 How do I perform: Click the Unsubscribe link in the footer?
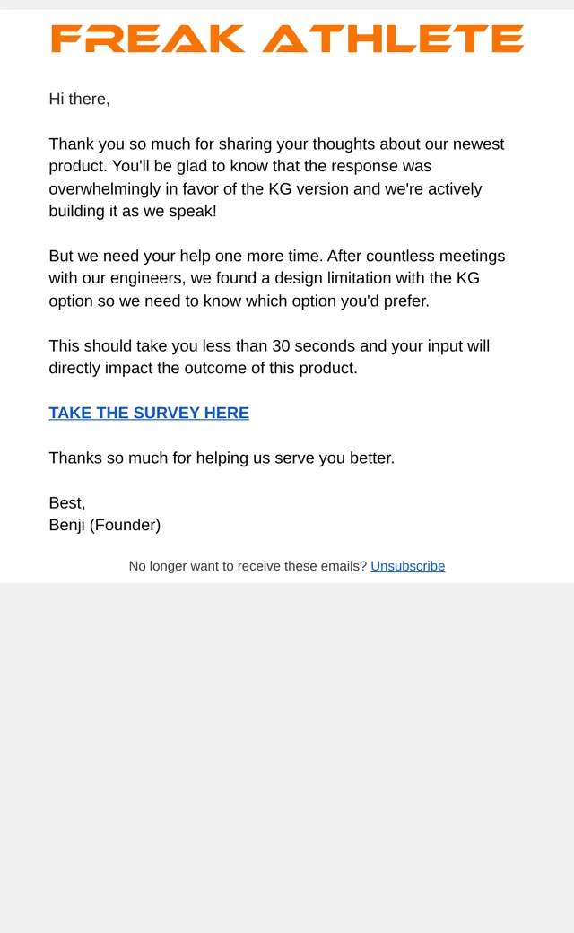[407, 566]
